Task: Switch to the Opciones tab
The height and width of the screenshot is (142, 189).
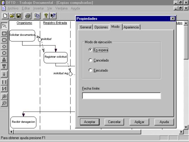Action: 101,27
